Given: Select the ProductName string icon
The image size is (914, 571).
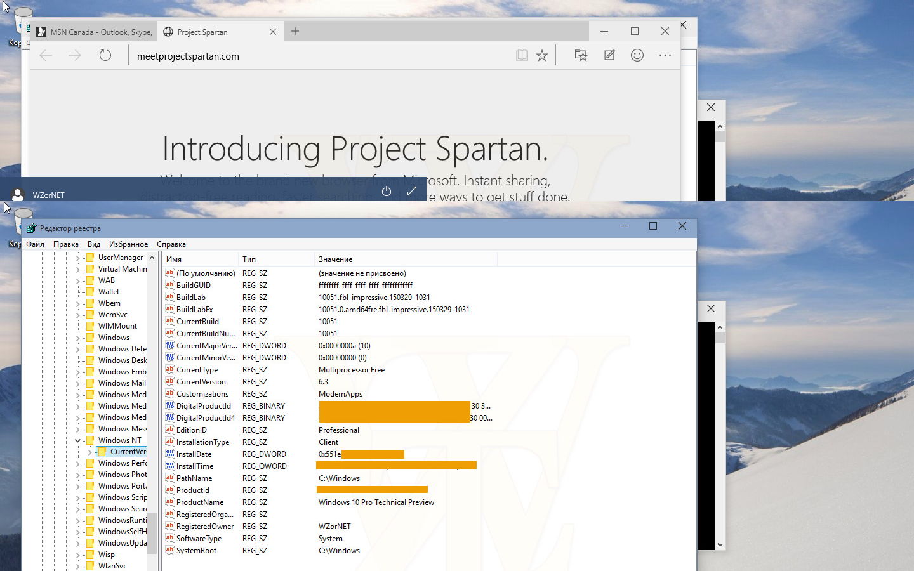Looking at the screenshot, I should point(169,502).
